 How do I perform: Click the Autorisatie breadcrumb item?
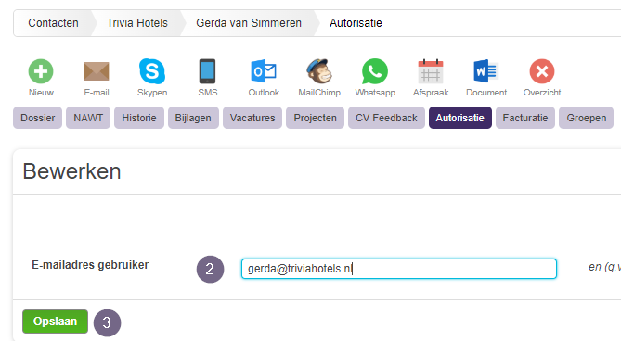pos(356,23)
